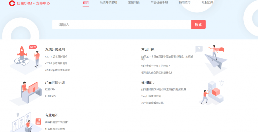Open the 红圈PaaS link
The height and width of the screenshot is (132, 258).
click(50, 96)
